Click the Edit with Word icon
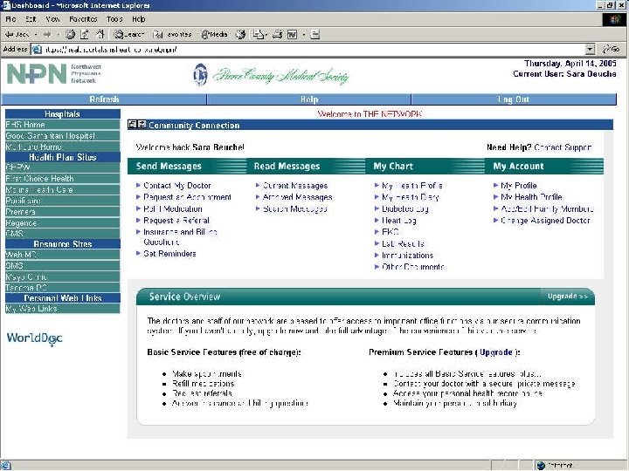This screenshot has width=629, height=471. pos(292,35)
